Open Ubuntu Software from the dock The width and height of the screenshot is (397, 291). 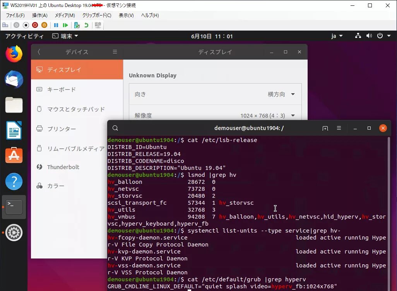point(14,156)
